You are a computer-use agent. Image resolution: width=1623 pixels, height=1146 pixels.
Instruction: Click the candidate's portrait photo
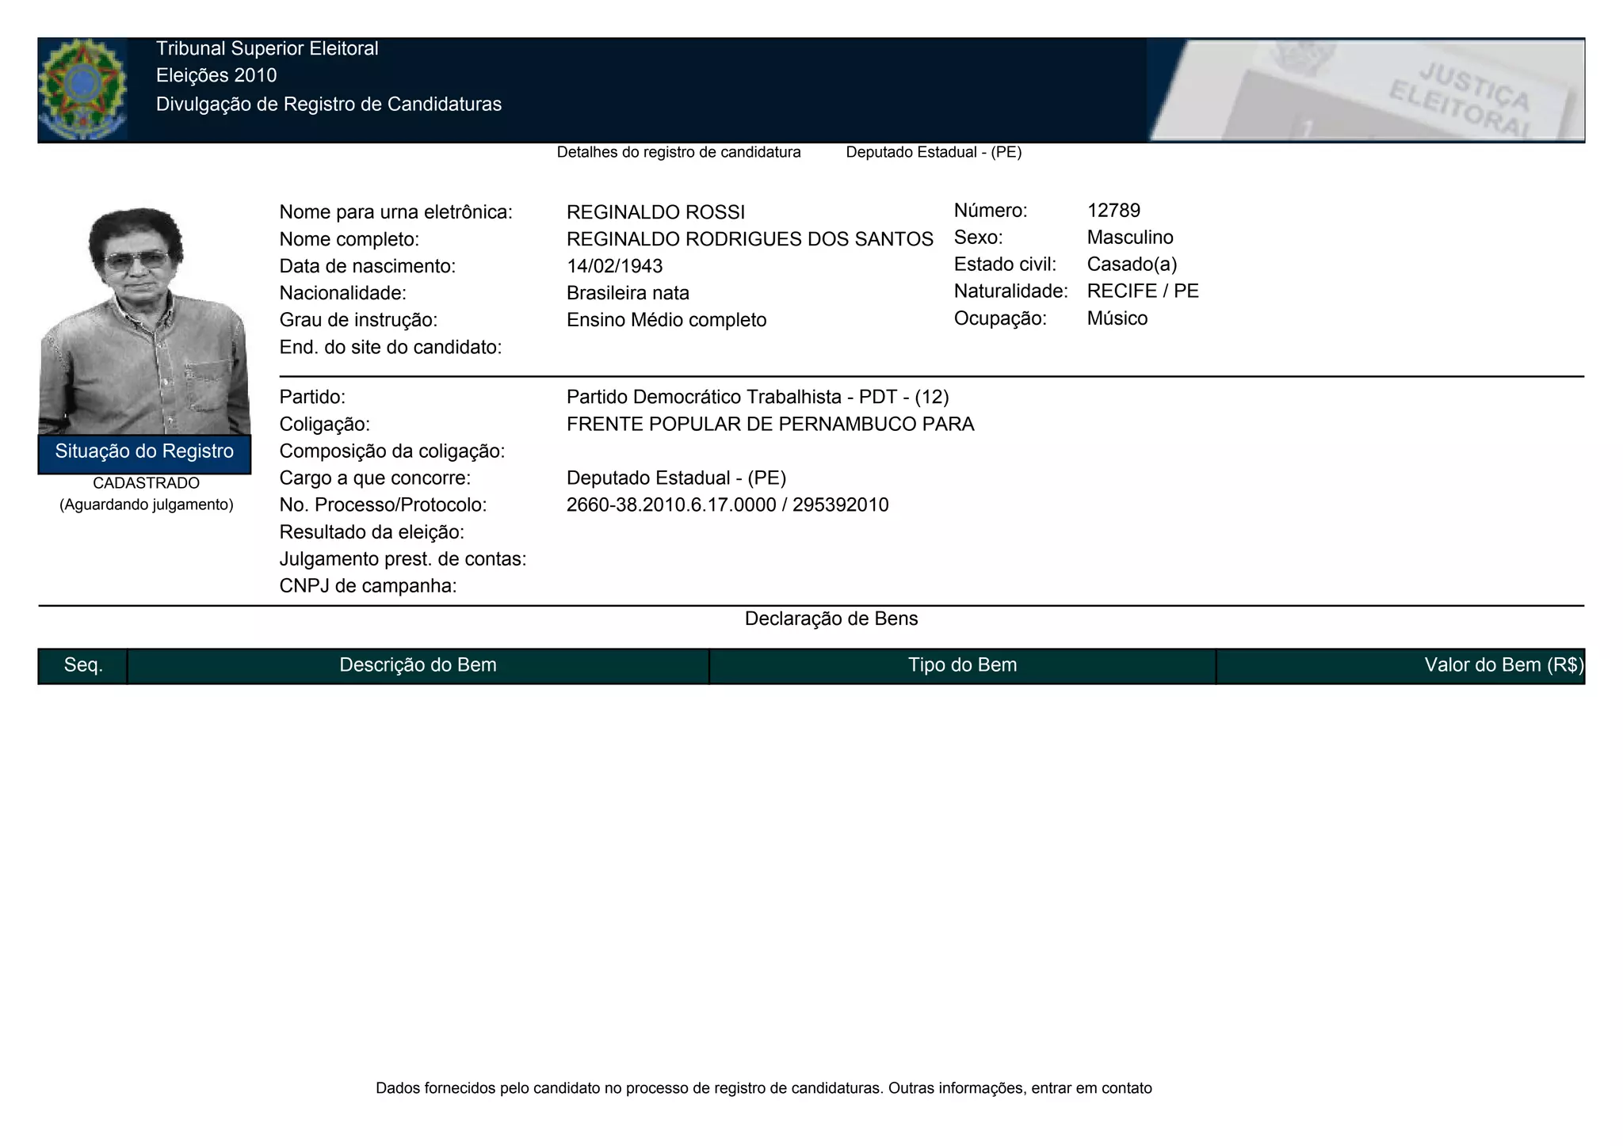click(x=144, y=321)
